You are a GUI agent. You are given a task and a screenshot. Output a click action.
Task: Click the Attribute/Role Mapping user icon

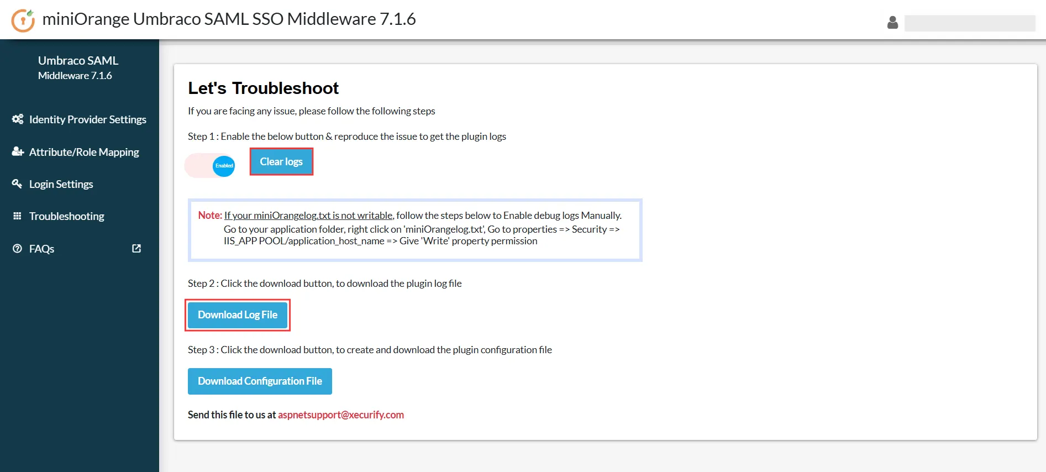18,151
